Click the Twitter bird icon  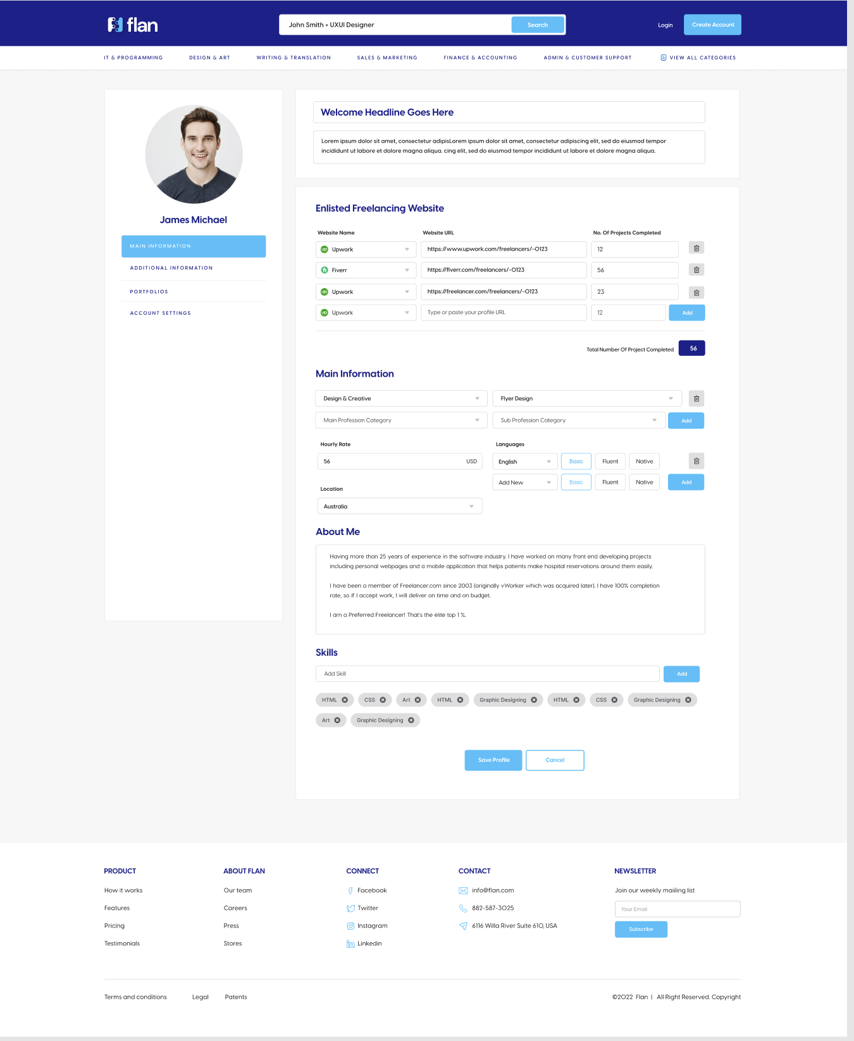(350, 908)
